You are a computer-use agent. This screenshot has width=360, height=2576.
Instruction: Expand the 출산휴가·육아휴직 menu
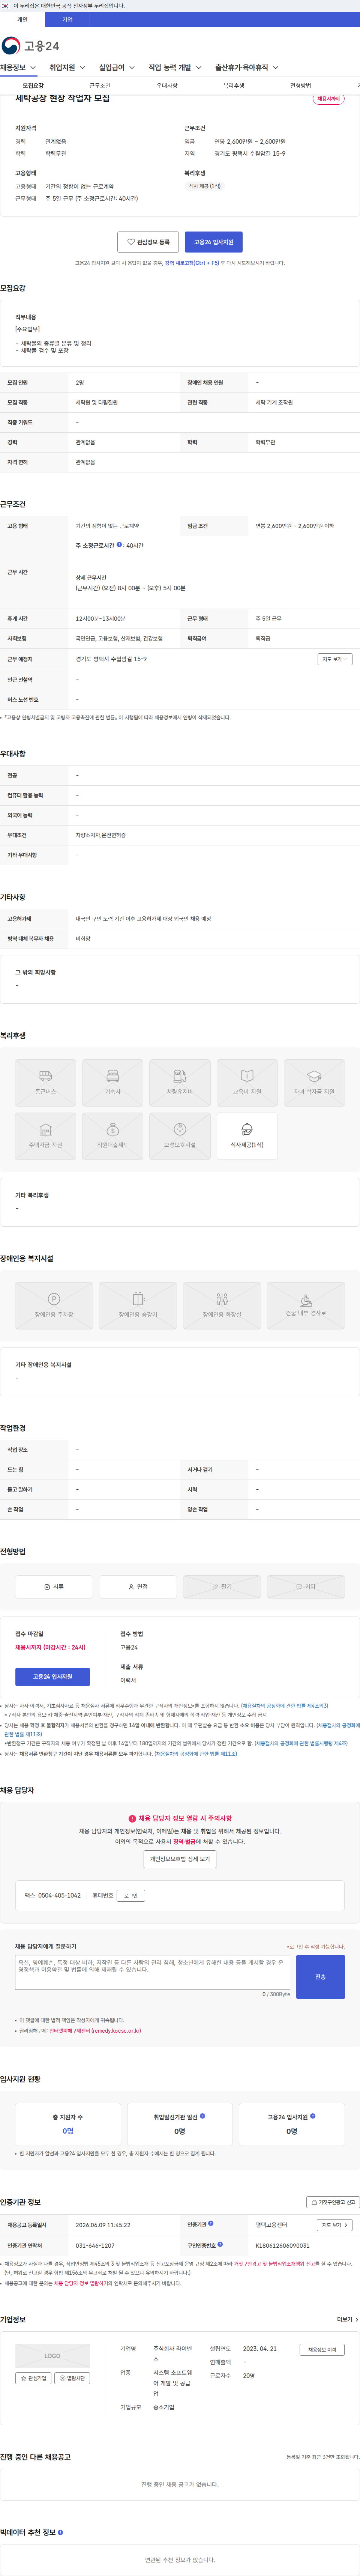tap(247, 68)
